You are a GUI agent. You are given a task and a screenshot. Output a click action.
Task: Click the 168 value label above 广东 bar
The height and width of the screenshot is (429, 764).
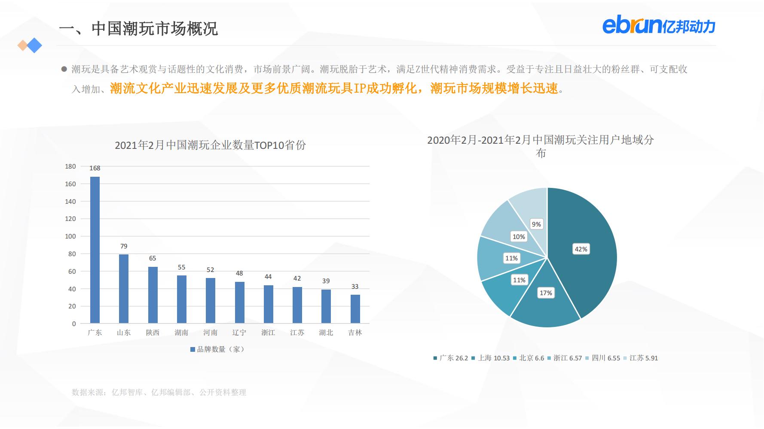coord(95,167)
